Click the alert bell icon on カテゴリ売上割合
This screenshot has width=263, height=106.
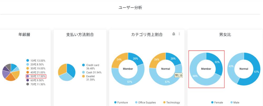[x=174, y=34]
